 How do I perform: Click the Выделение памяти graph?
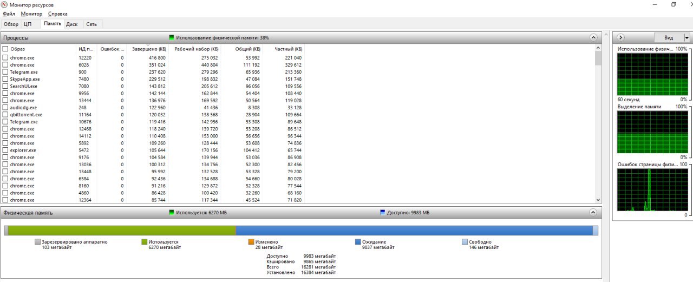coord(653,132)
